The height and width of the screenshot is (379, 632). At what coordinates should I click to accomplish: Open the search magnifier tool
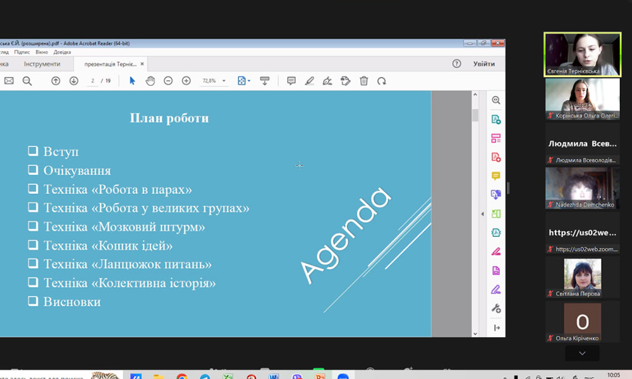tap(27, 81)
